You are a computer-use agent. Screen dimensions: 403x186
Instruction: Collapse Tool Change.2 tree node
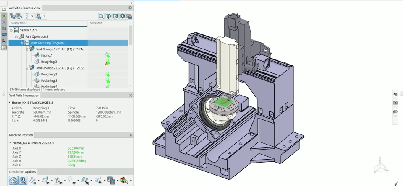(x=27, y=68)
